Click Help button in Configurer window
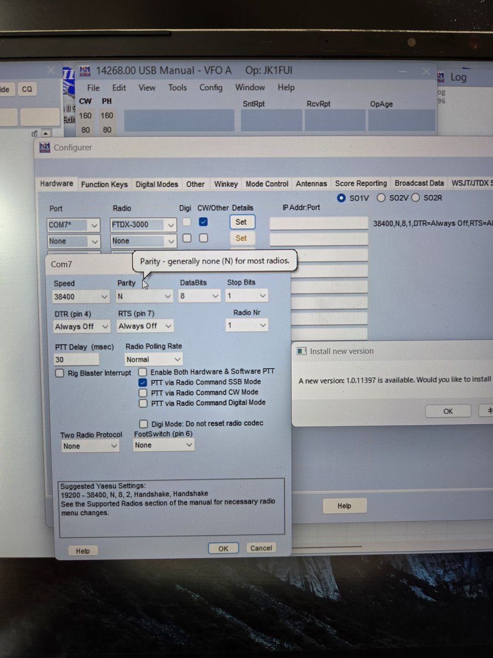The image size is (493, 658). [344, 506]
